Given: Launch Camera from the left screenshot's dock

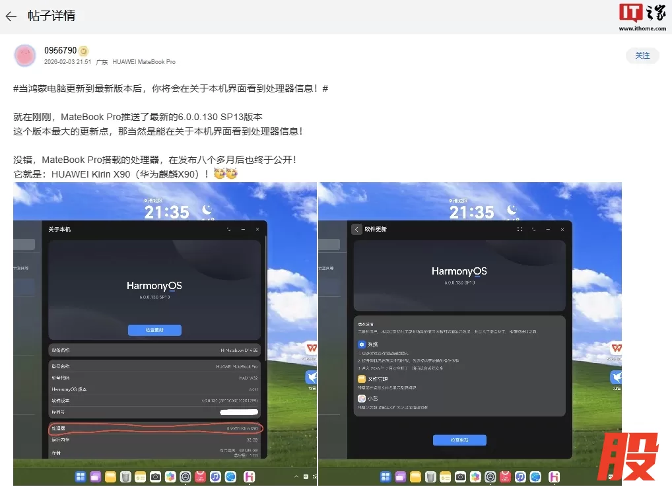Looking at the screenshot, I should click(x=155, y=477).
